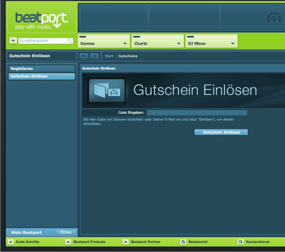Select Registrieren in the sidebar
The height and width of the screenshot is (252, 285).
pos(41,68)
